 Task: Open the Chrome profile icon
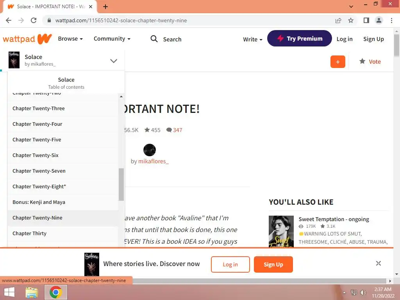379,20
